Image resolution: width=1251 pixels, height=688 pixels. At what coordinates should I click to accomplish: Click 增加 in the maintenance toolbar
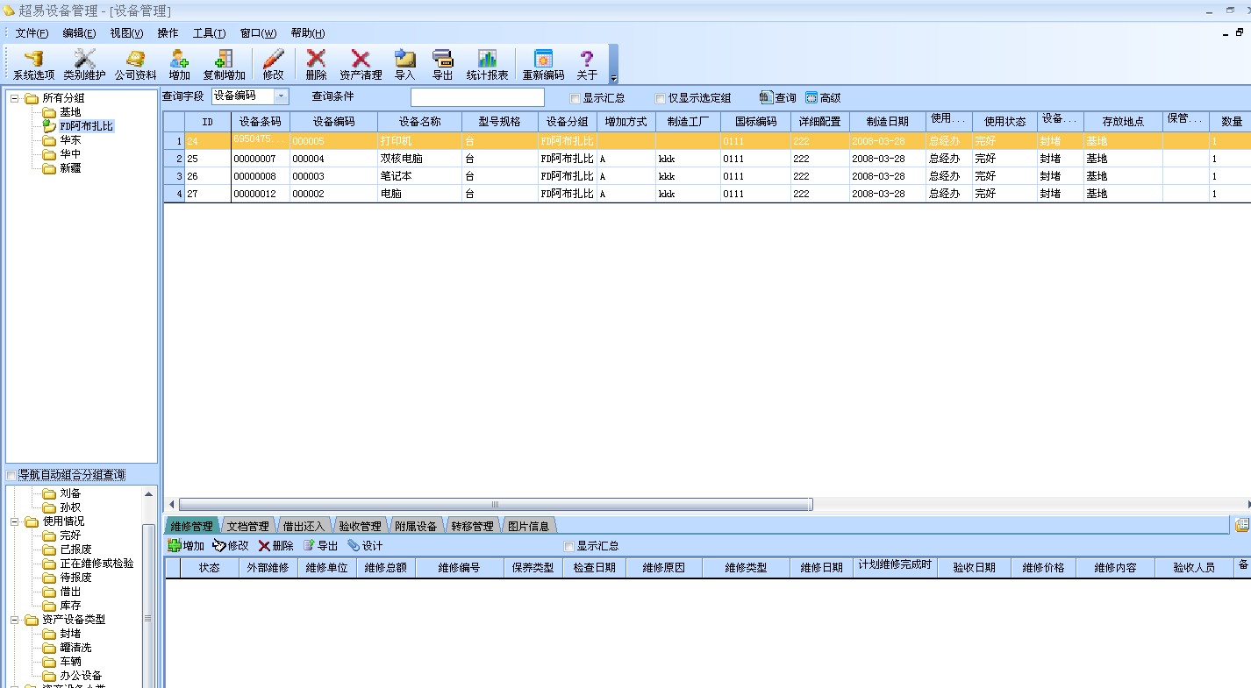tap(186, 546)
